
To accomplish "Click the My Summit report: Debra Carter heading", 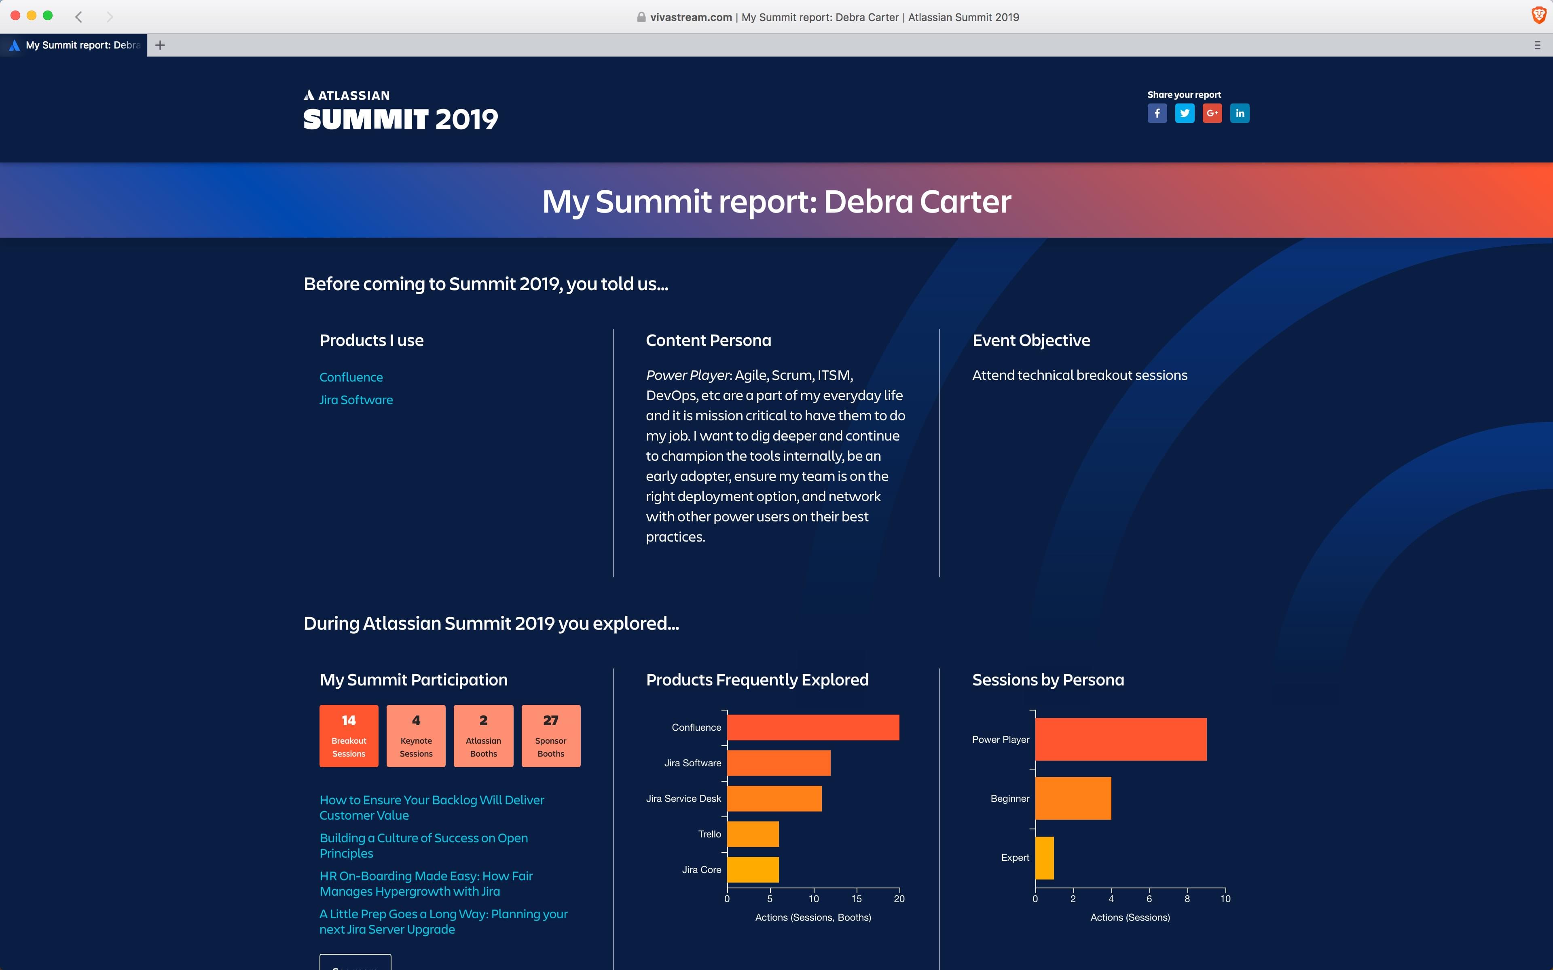I will (x=776, y=201).
